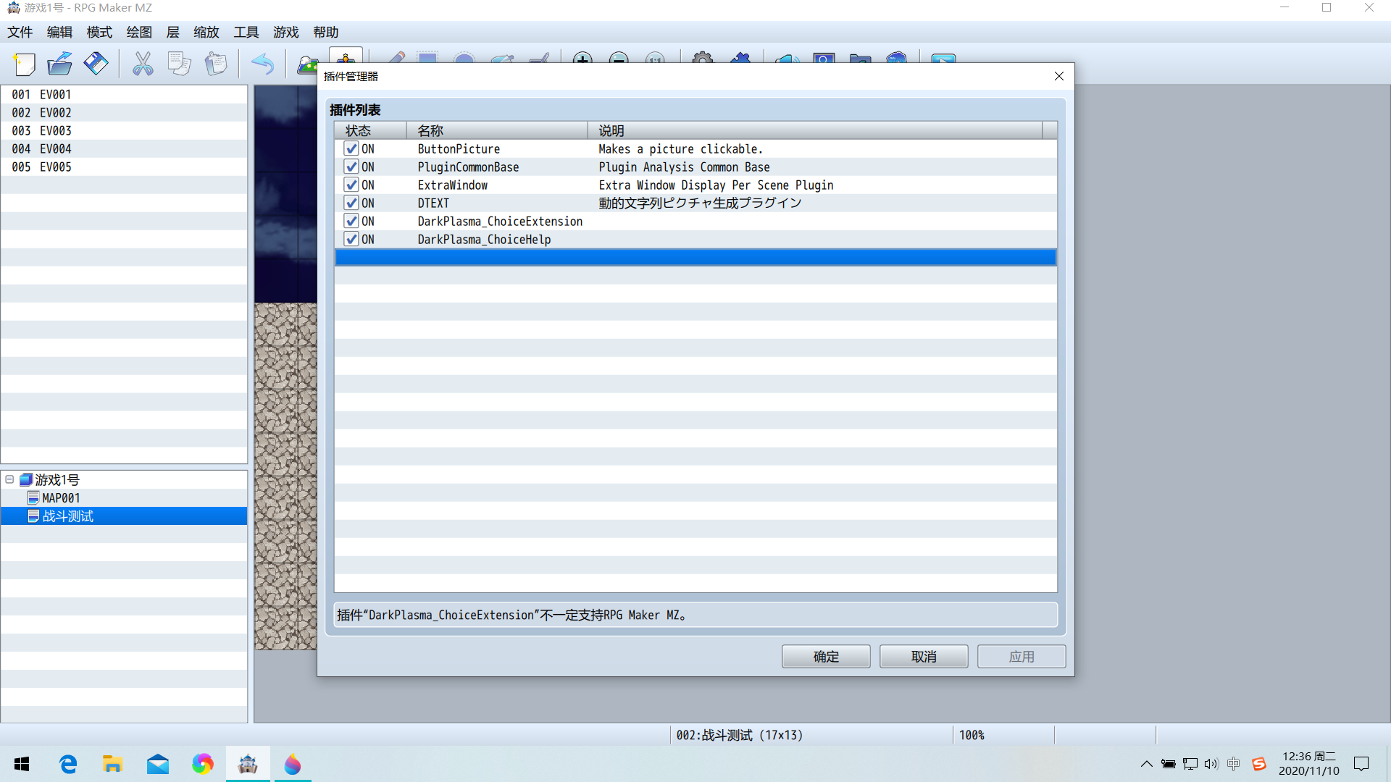1391x782 pixels.
Task: Toggle the PluginCommonBase plugin checkbox
Action: coord(351,167)
